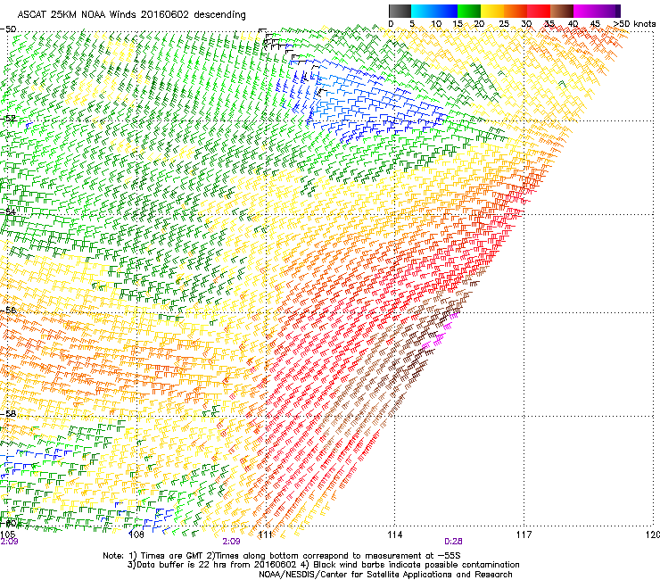Click the longitude label '120'
660x580 pixels.
653,534
